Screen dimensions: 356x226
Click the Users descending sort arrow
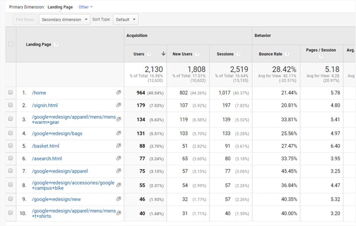(163, 54)
